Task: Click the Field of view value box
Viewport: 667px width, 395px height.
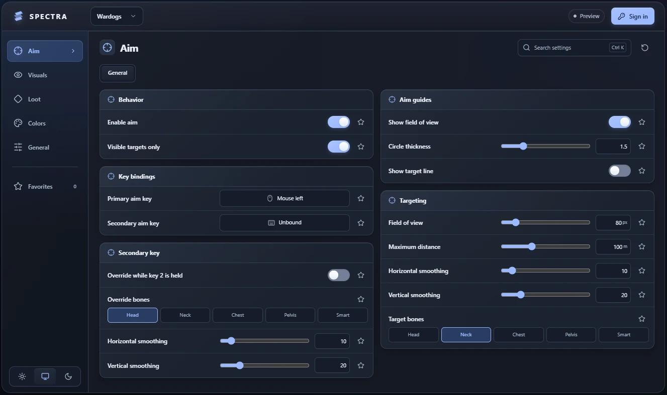Action: [613, 222]
